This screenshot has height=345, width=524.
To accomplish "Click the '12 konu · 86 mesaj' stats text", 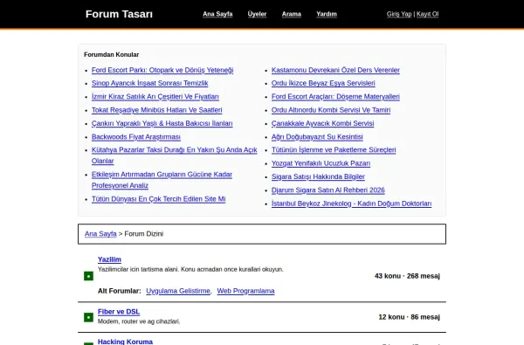I will point(409,317).
